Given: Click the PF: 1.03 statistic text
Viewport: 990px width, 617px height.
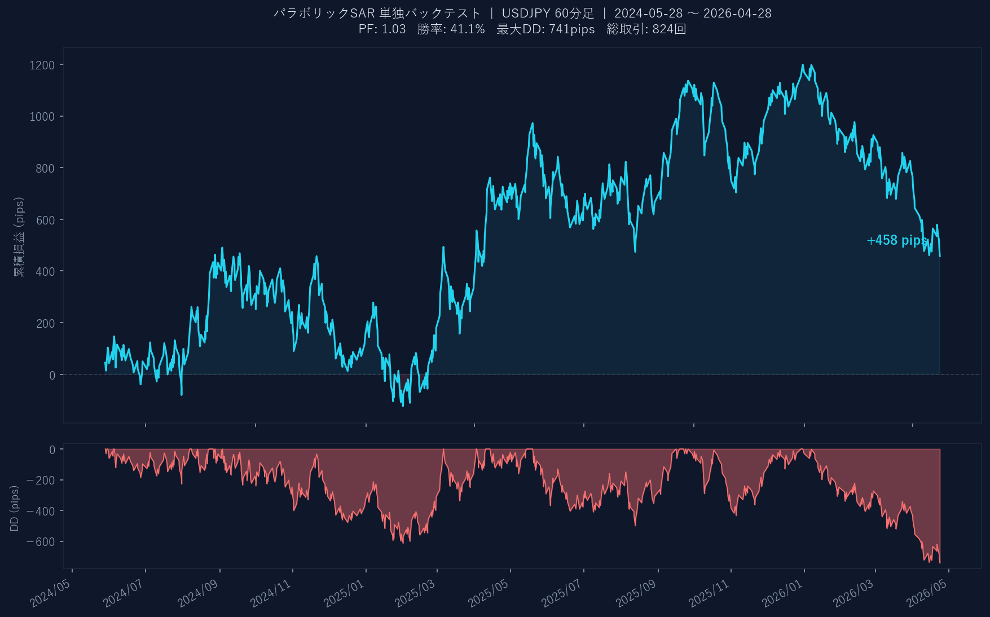Looking at the screenshot, I should (x=382, y=29).
